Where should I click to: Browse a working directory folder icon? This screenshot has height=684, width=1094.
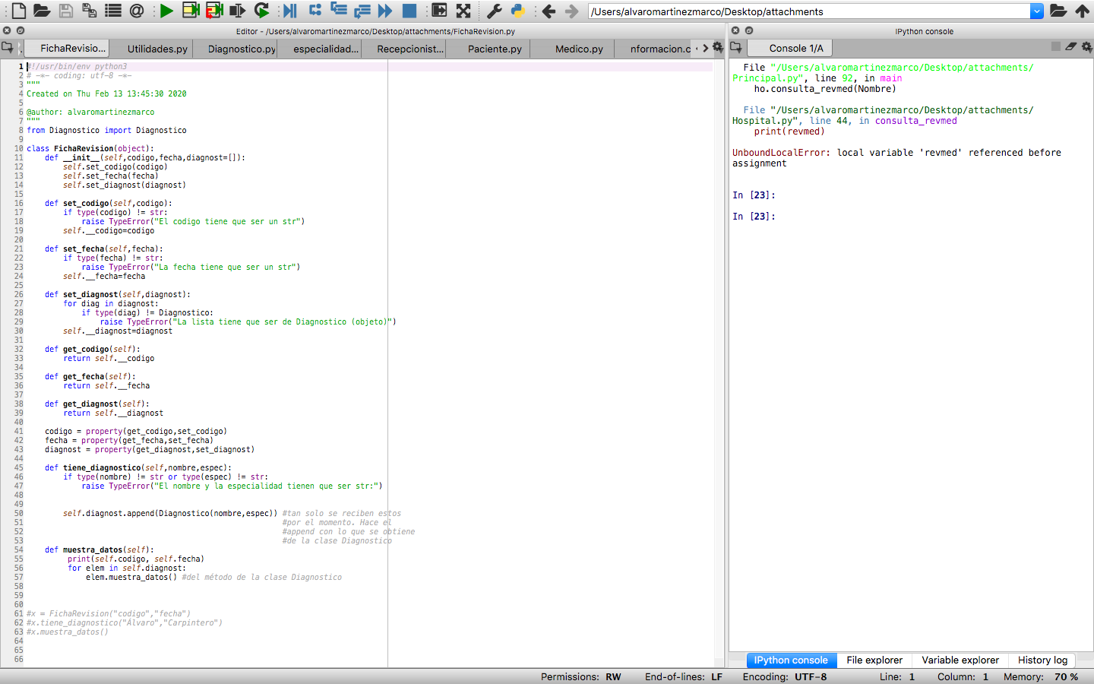tap(1058, 11)
